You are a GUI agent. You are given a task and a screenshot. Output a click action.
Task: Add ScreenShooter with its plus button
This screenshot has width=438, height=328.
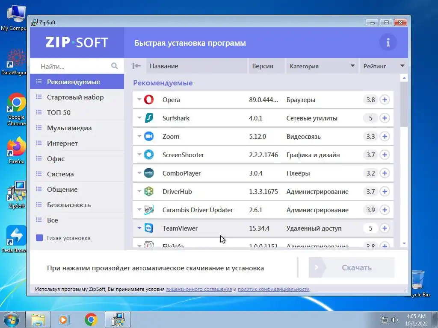(x=385, y=155)
